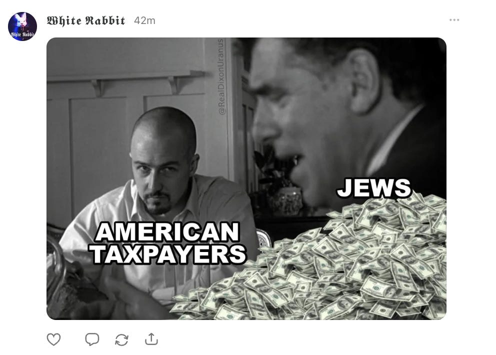
Task: Select the reply speech bubble button
Action: point(92,339)
